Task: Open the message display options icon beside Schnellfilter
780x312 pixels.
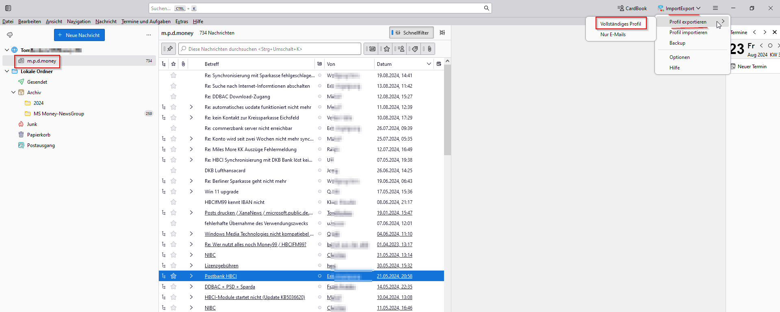Action: 442,32
